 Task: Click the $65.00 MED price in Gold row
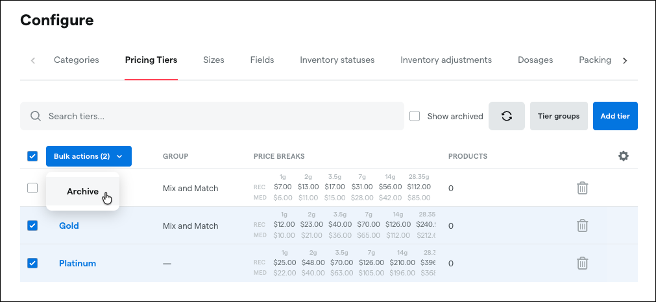[369, 235]
